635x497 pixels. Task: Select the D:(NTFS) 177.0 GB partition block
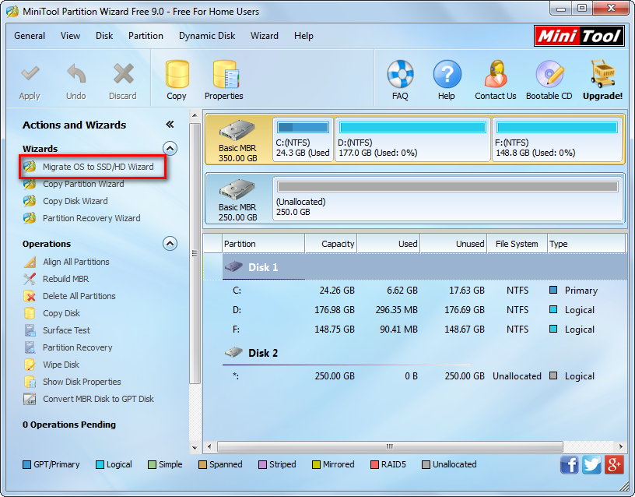tap(412, 139)
